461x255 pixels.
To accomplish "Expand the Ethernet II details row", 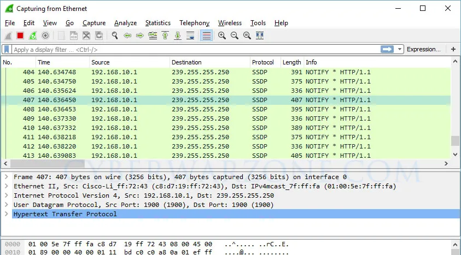I will point(6,186).
